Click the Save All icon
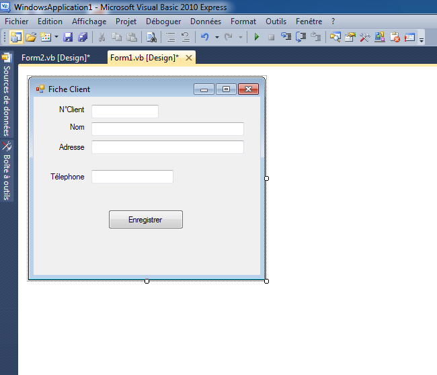Viewport: 437px width, 375px height. (83, 37)
